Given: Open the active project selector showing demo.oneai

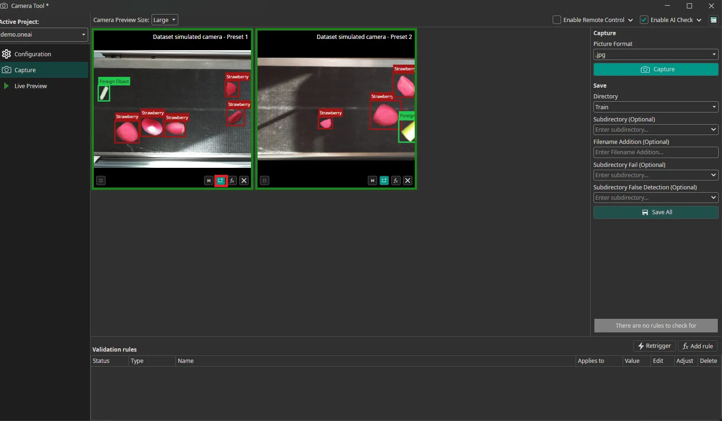Looking at the screenshot, I should pos(44,34).
